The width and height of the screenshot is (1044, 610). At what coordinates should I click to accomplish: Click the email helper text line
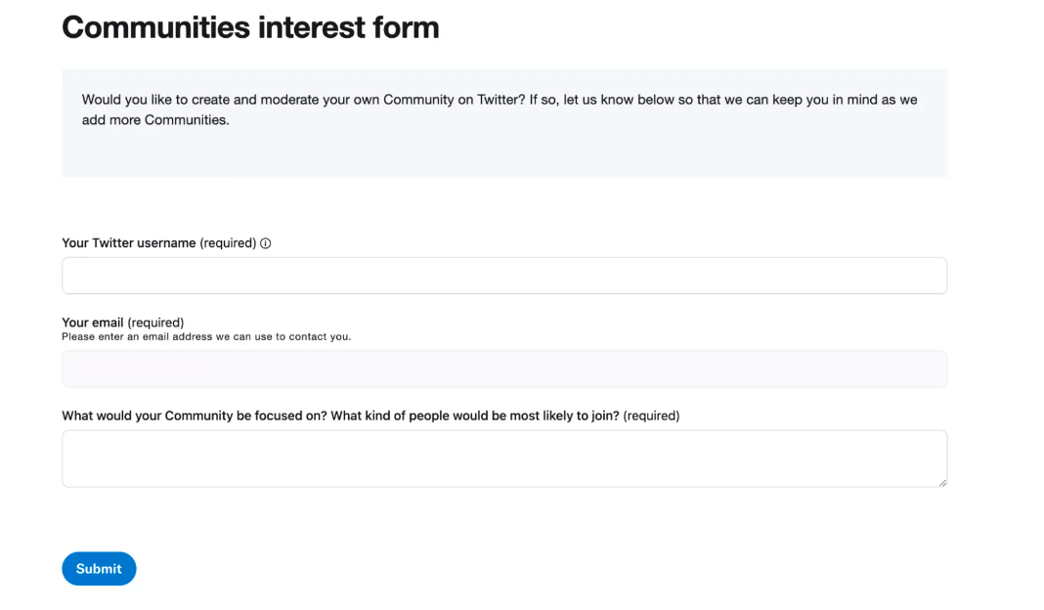[205, 336]
